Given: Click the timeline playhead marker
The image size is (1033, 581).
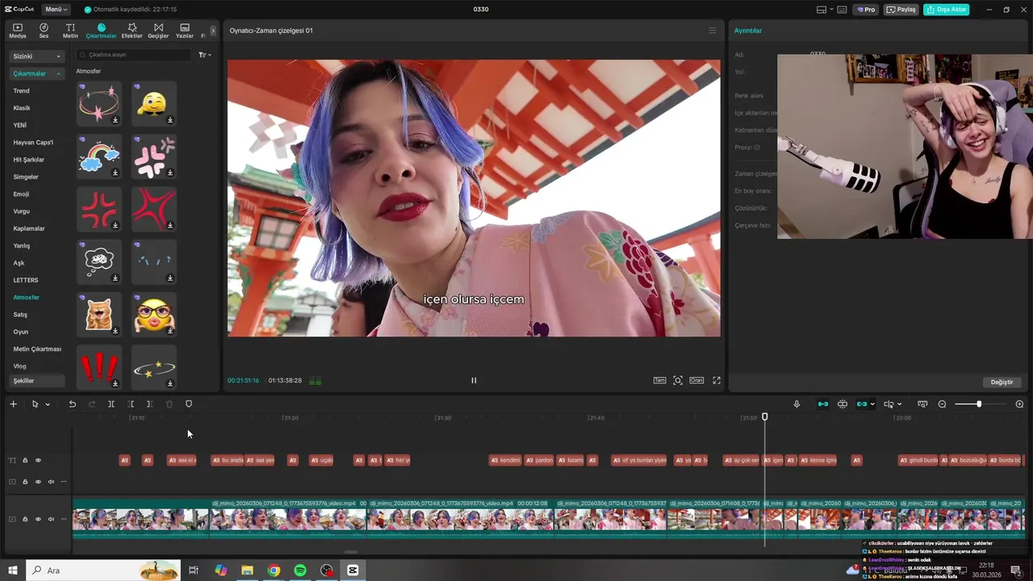Looking at the screenshot, I should (x=765, y=417).
